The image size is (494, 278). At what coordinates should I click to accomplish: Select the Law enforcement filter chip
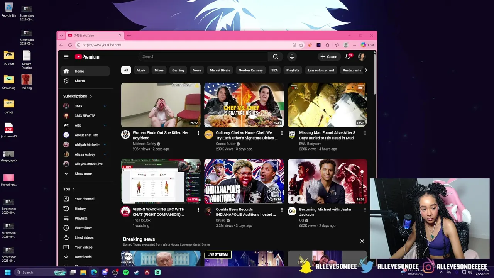pyautogui.click(x=321, y=70)
